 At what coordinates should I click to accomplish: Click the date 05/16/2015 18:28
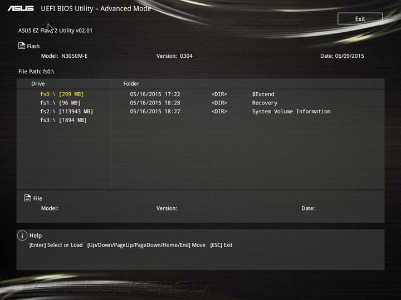pos(155,103)
